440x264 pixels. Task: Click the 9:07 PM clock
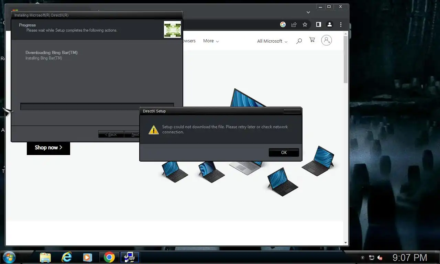click(410, 257)
